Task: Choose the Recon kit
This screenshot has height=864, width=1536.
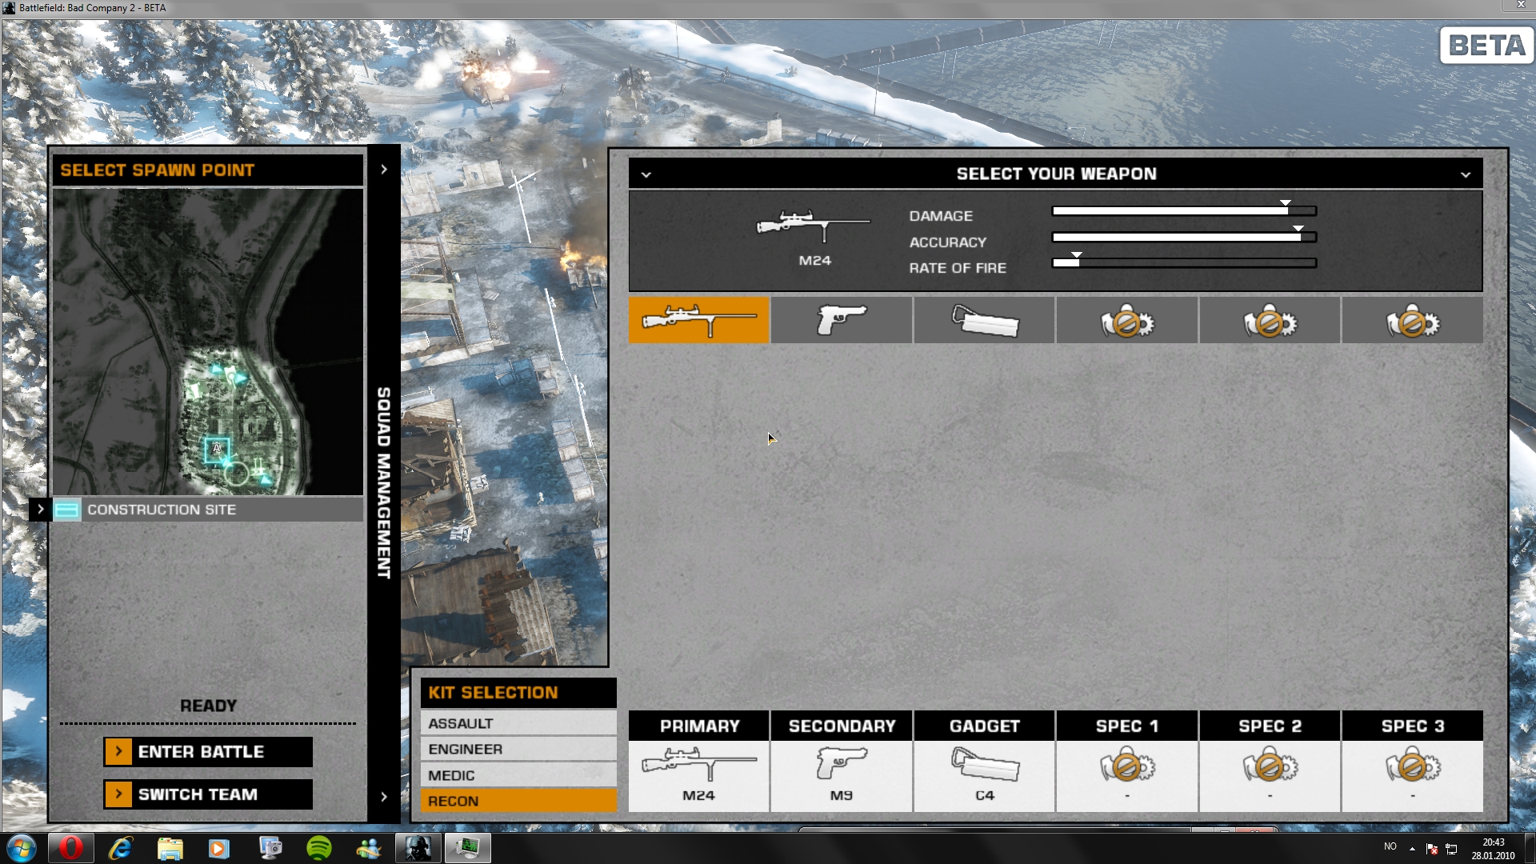Action: 518,801
